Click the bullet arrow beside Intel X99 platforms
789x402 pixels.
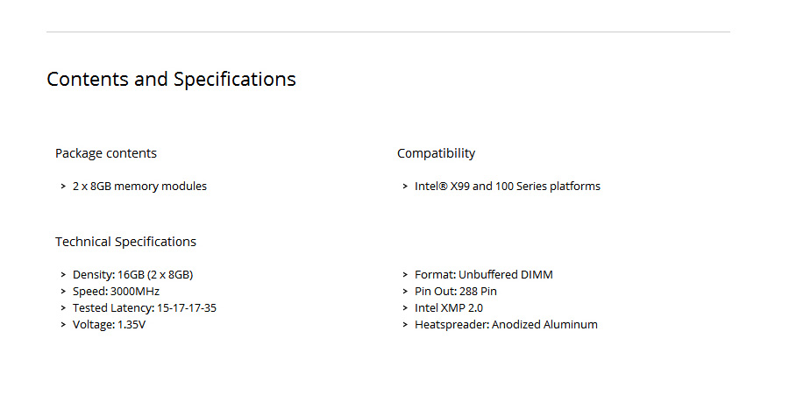405,187
